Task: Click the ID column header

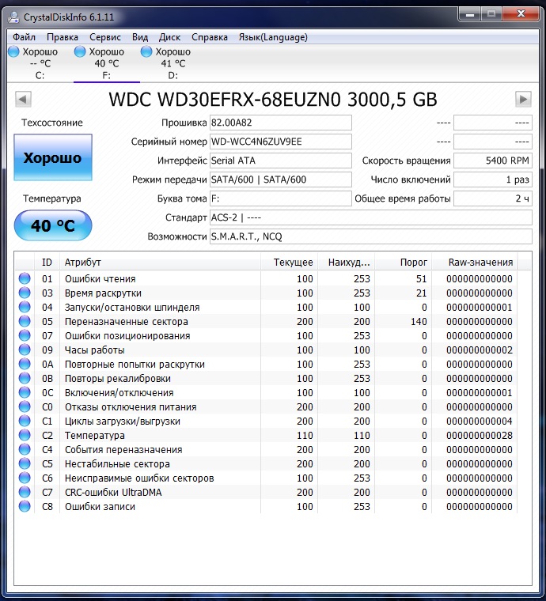Action: point(47,263)
